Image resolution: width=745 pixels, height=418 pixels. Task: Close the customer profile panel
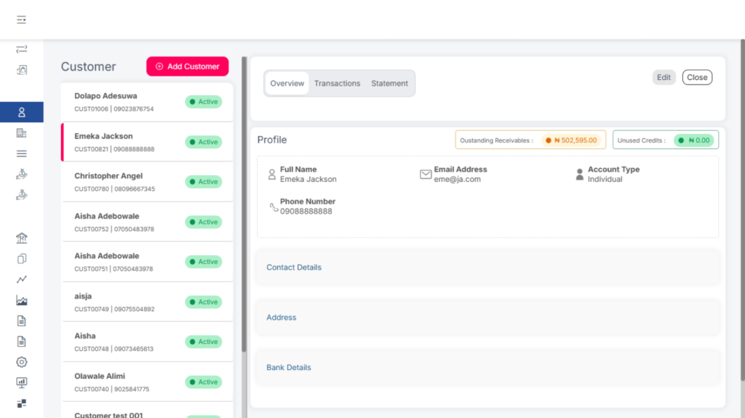[x=696, y=78]
